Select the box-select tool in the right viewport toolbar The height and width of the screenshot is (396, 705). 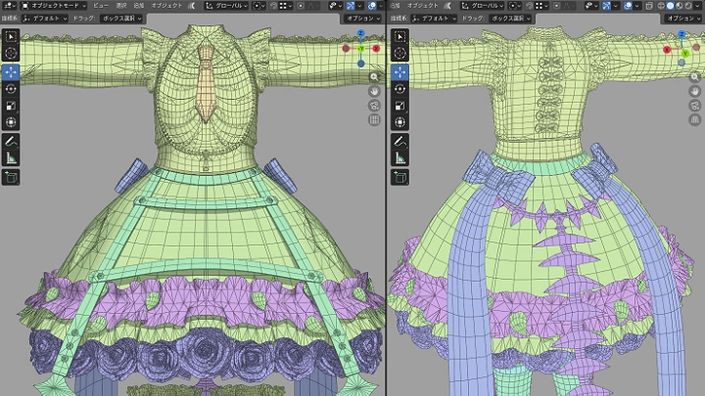pos(400,36)
